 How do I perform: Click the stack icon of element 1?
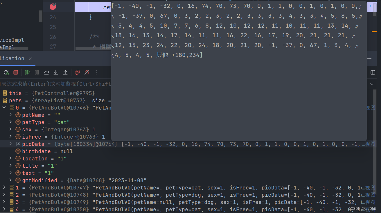tap(12, 187)
